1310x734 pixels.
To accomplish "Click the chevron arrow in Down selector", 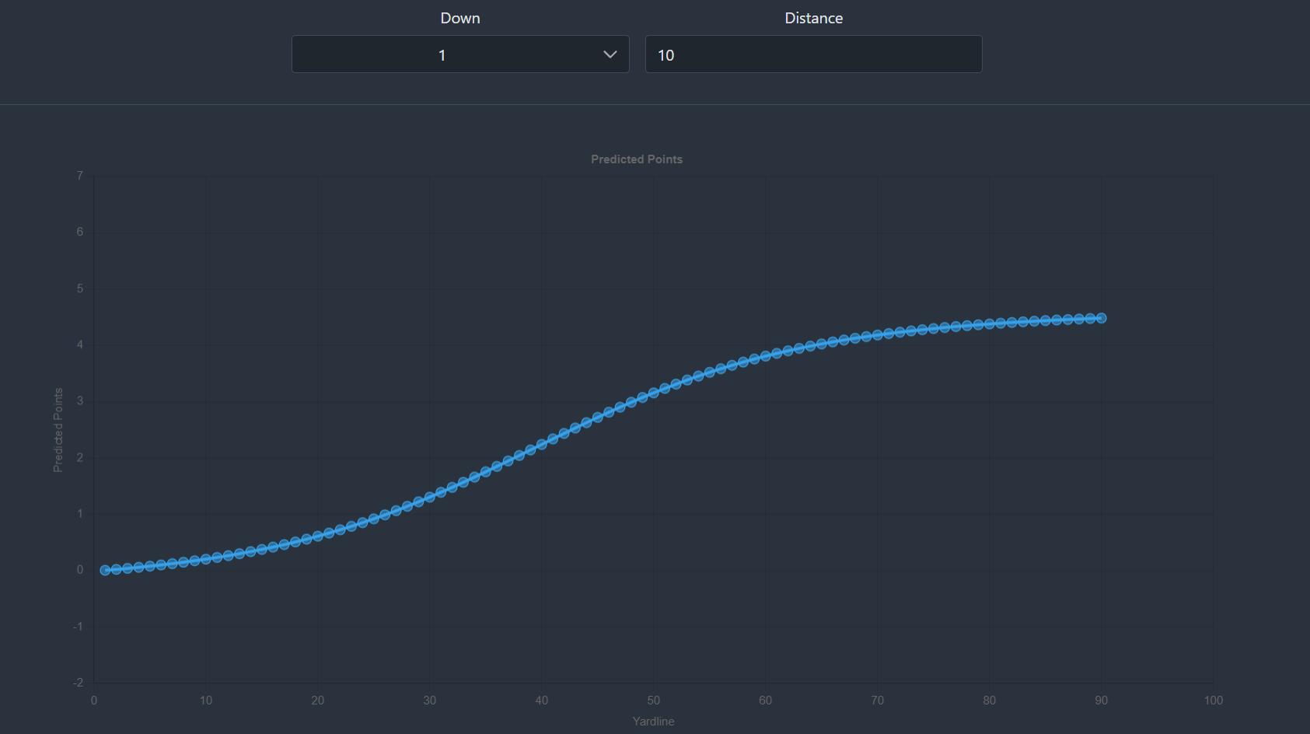I will click(x=610, y=54).
